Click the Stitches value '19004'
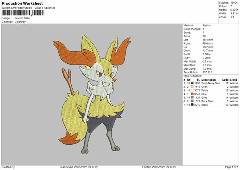This screenshot has width=240, height=170. pyautogui.click(x=234, y=3)
